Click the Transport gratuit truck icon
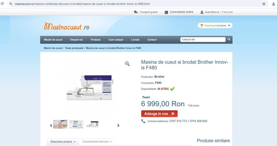The image size is (277, 146). click(136, 12)
